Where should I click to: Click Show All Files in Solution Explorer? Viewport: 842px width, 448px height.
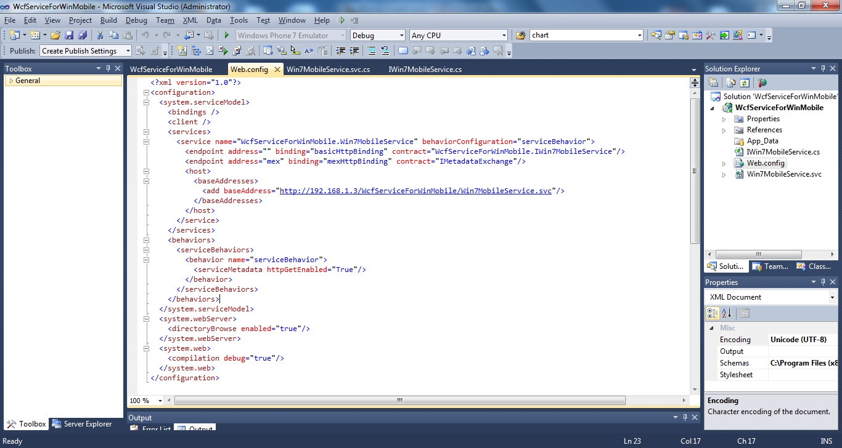point(731,82)
